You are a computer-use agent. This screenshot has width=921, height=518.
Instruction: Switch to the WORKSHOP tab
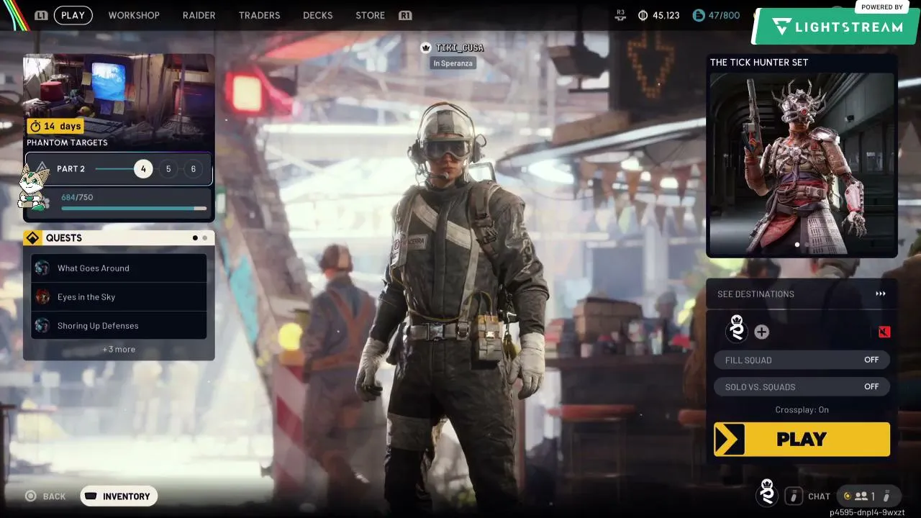[134, 15]
